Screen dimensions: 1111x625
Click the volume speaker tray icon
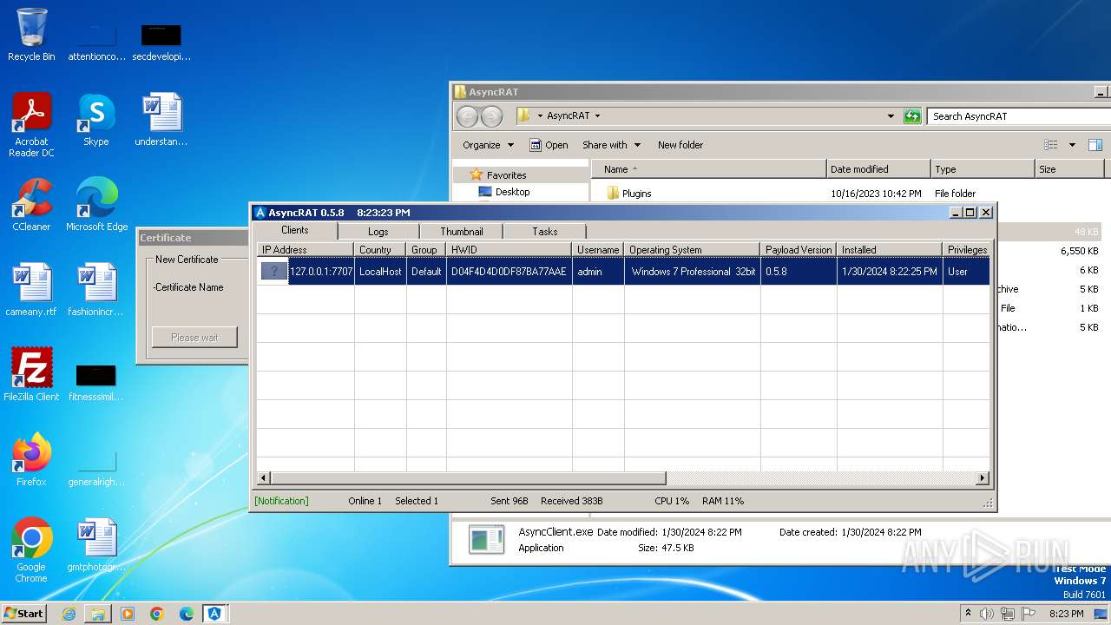coord(987,614)
